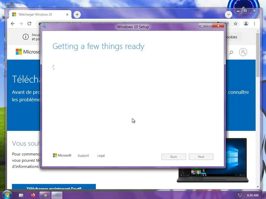Click the 6:34 AM clock in the tray

pos(252,195)
